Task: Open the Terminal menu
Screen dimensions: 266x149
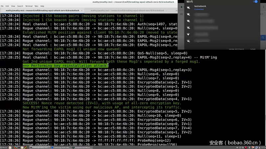Action: (29, 6)
